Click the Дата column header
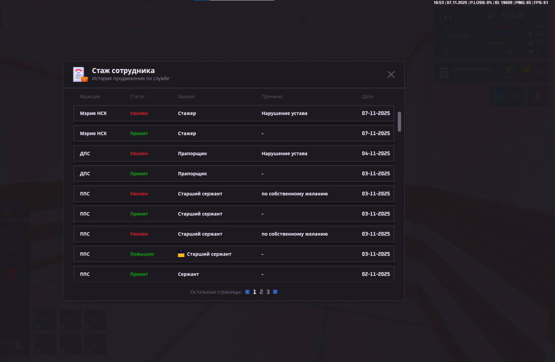 click(x=367, y=97)
